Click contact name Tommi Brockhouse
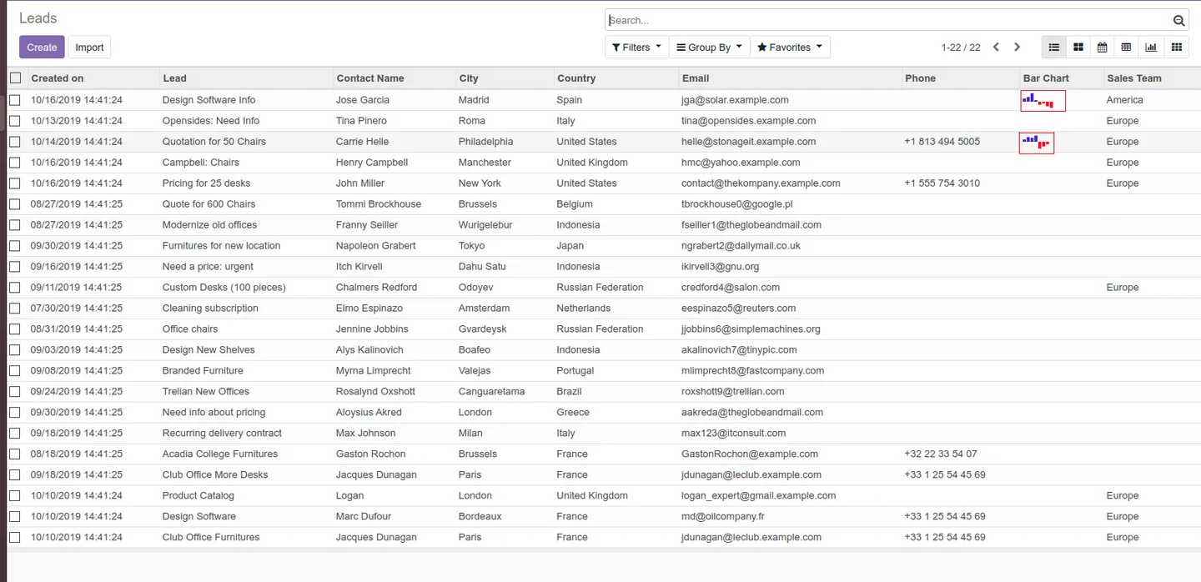The width and height of the screenshot is (1201, 582). (379, 204)
